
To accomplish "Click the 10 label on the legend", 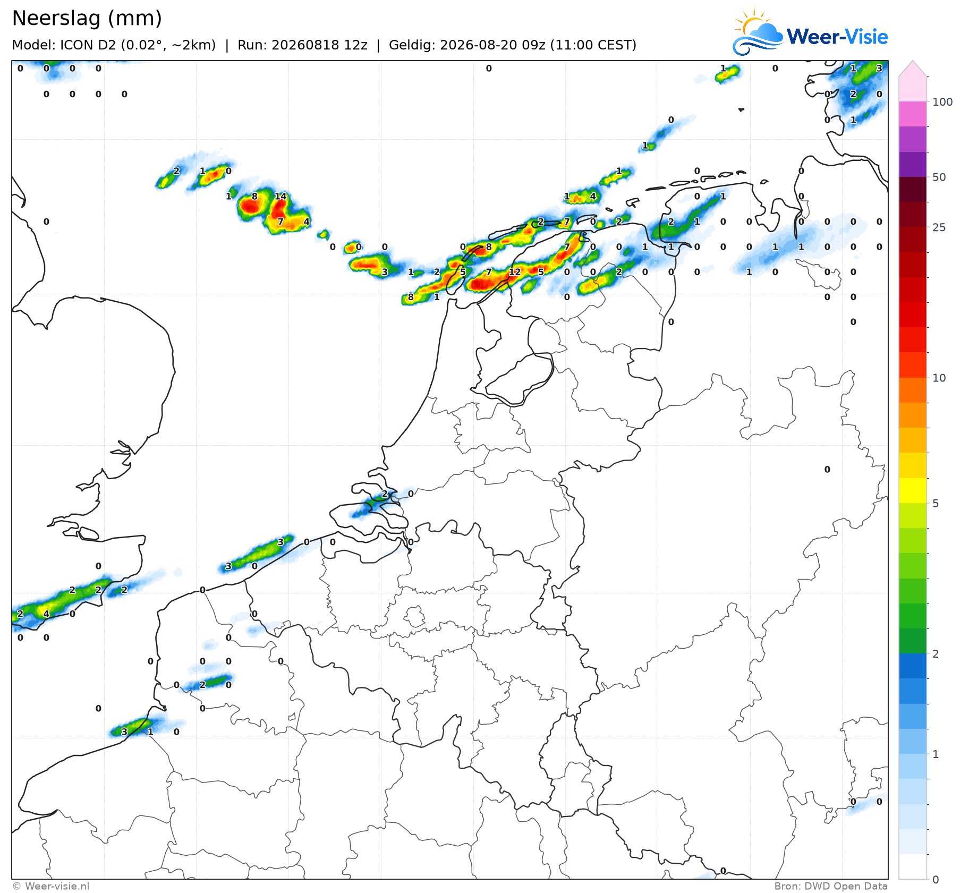I will tap(939, 378).
